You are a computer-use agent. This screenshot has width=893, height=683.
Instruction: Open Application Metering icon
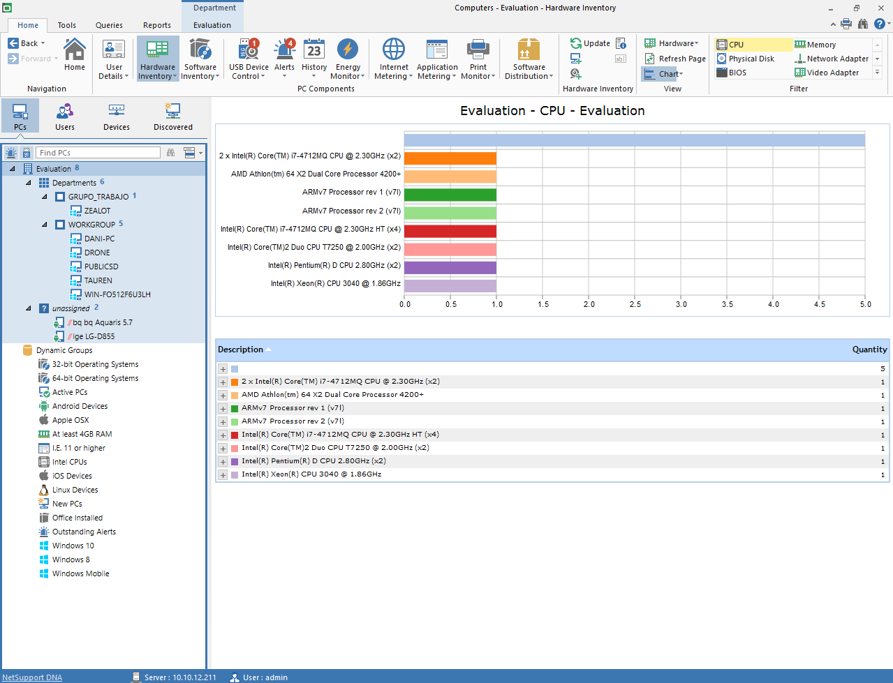coord(437,50)
